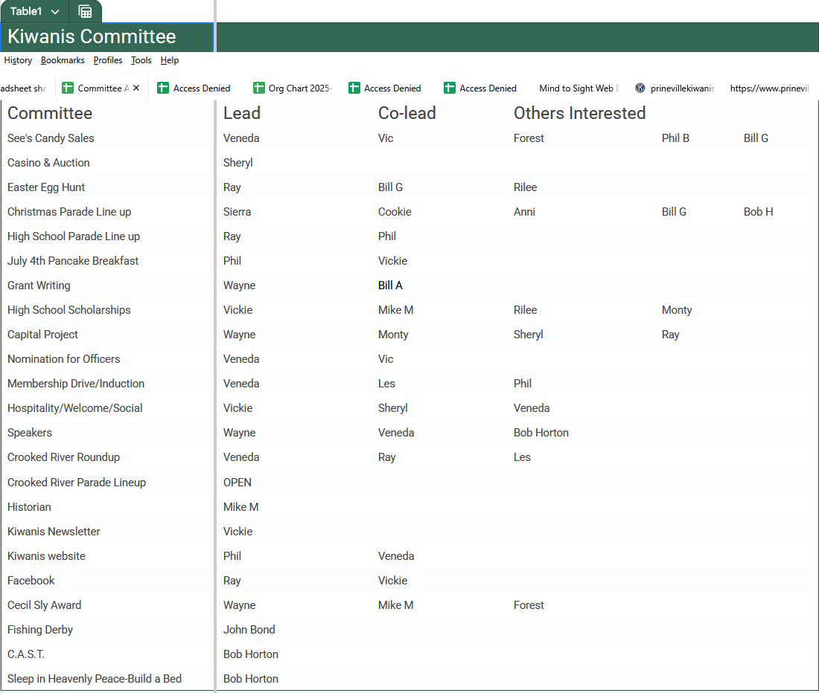The image size is (819, 693).
Task: Click the Kiwanis favicon on prinevillekiwanis tab
Action: tap(640, 88)
